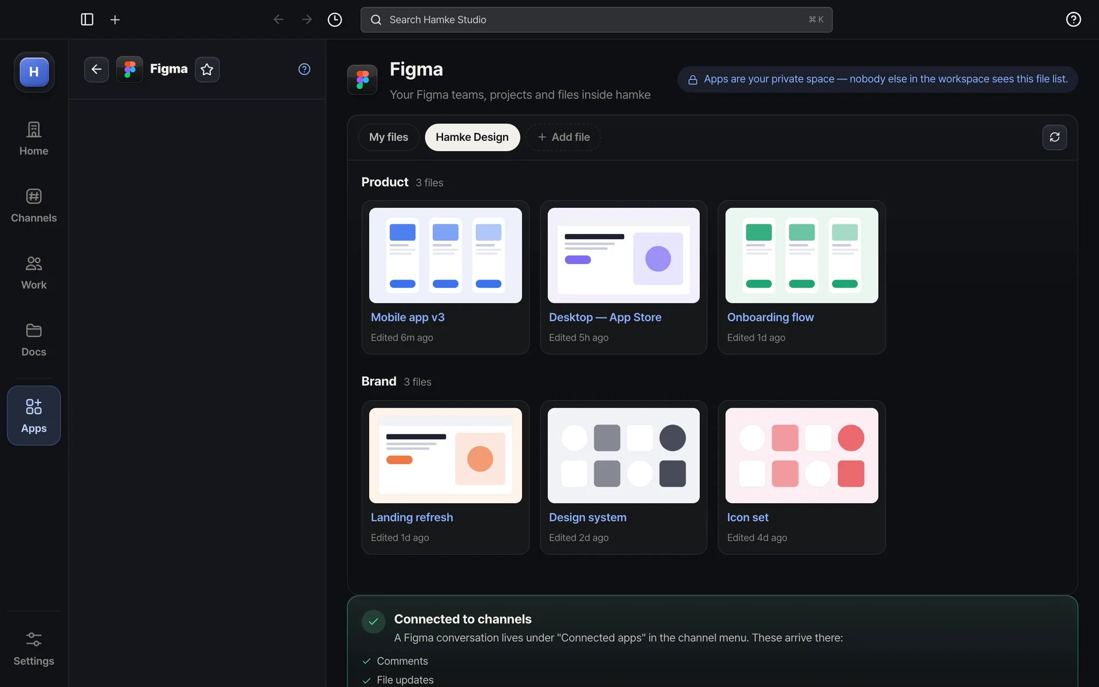Viewport: 1099px width, 687px height.
Task: Click the private space notice banner
Action: pyautogui.click(x=877, y=79)
